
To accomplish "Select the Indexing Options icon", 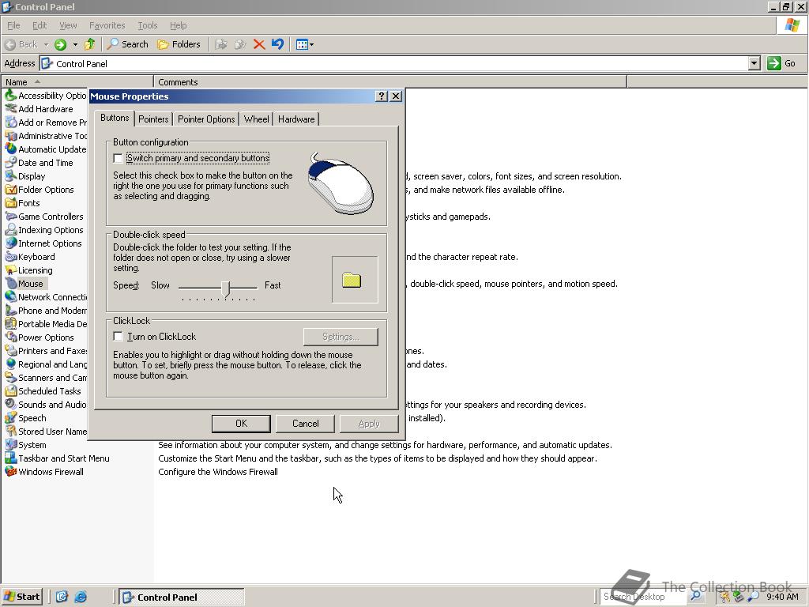I will point(11,230).
